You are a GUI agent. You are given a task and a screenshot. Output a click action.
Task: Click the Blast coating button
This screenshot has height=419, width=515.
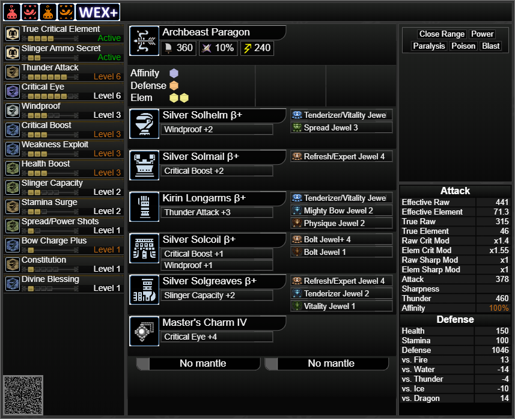coord(491,46)
